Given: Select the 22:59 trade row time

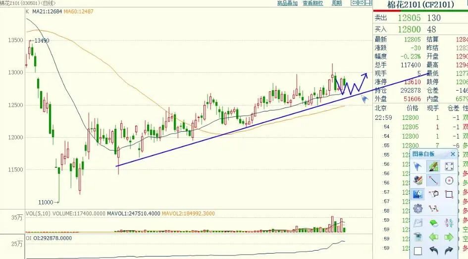Looking at the screenshot, I should (383, 117).
